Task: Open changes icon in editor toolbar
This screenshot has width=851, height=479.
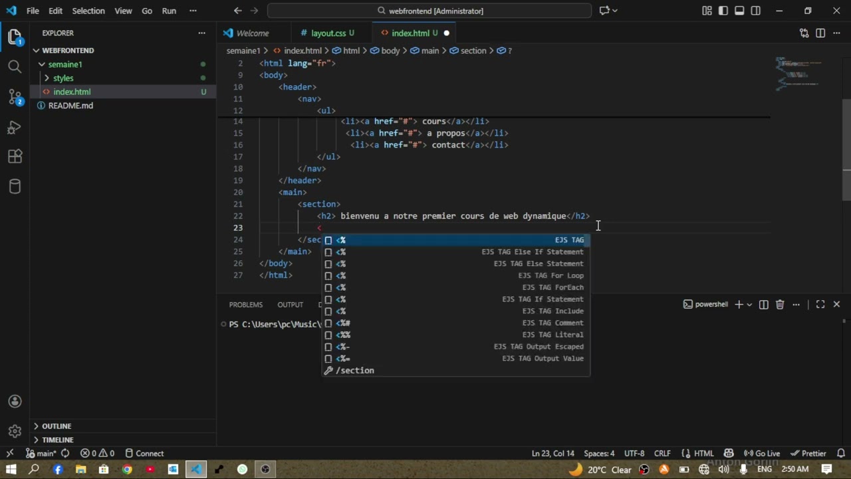Action: [804, 33]
